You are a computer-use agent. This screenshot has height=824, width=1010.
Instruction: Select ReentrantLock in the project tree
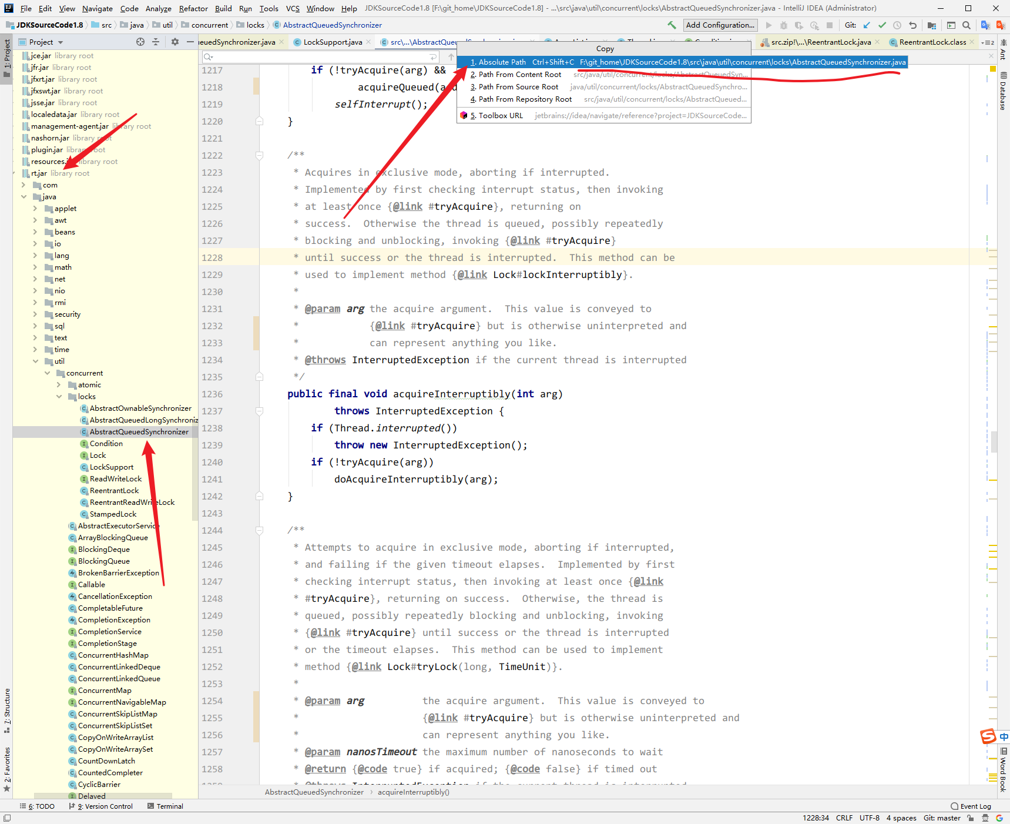point(114,491)
